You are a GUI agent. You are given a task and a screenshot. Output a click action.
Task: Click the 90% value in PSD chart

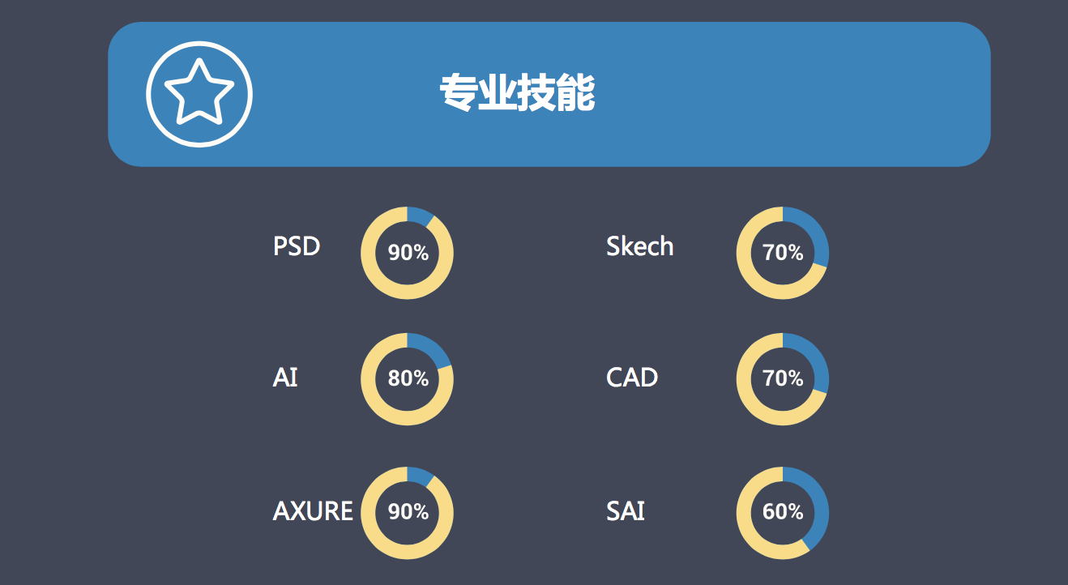[x=408, y=253]
